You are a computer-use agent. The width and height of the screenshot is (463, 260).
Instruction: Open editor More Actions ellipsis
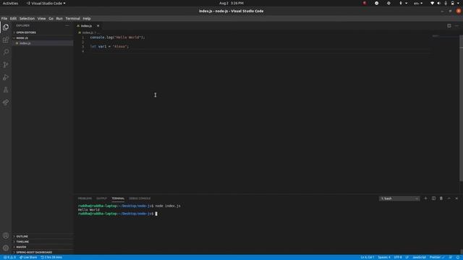click(456, 26)
